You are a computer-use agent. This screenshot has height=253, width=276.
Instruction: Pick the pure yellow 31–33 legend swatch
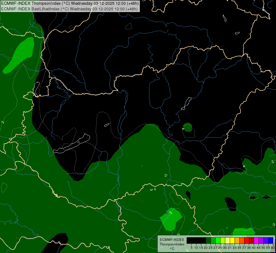point(232,240)
